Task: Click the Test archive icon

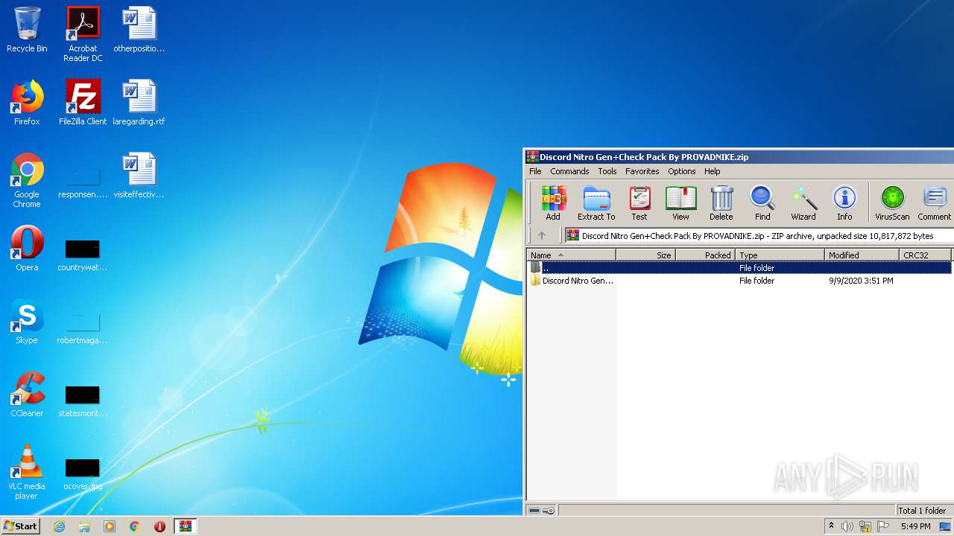Action: point(639,203)
